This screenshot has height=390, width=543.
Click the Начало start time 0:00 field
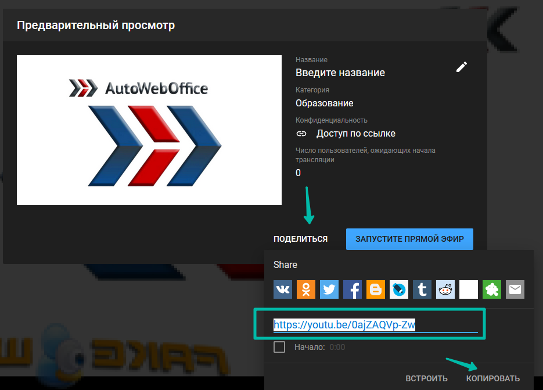[x=337, y=347]
